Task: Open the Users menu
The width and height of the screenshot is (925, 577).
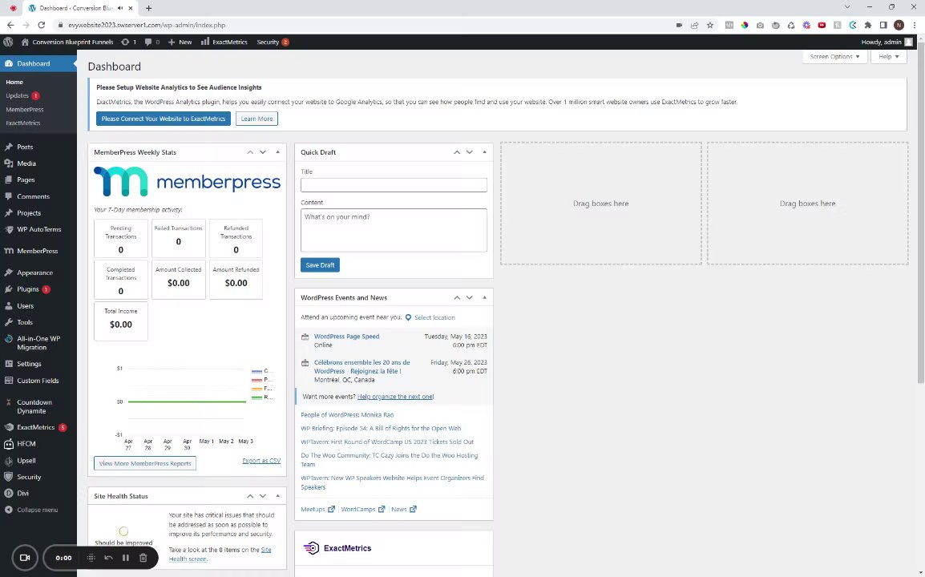Action: [26, 305]
